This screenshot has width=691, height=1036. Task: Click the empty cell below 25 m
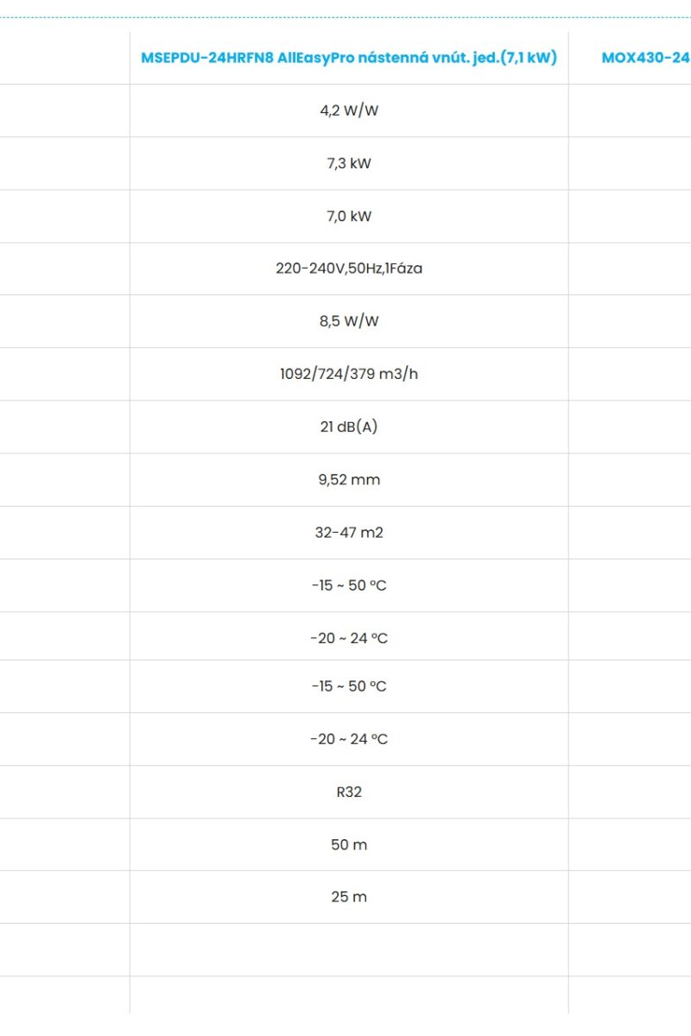(349, 950)
